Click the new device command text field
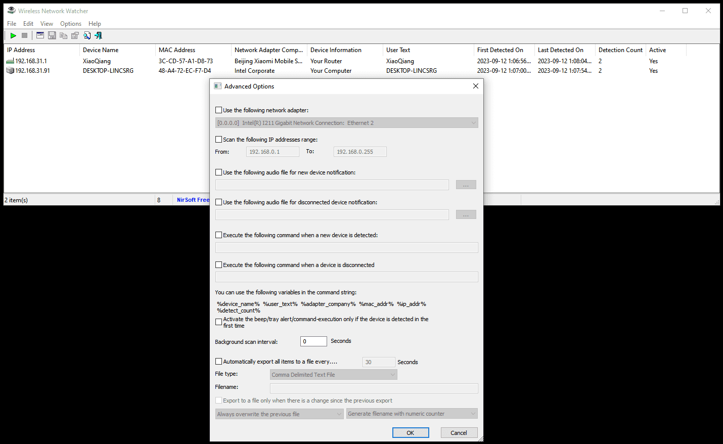Viewport: 723px width, 444px height. tap(347, 248)
